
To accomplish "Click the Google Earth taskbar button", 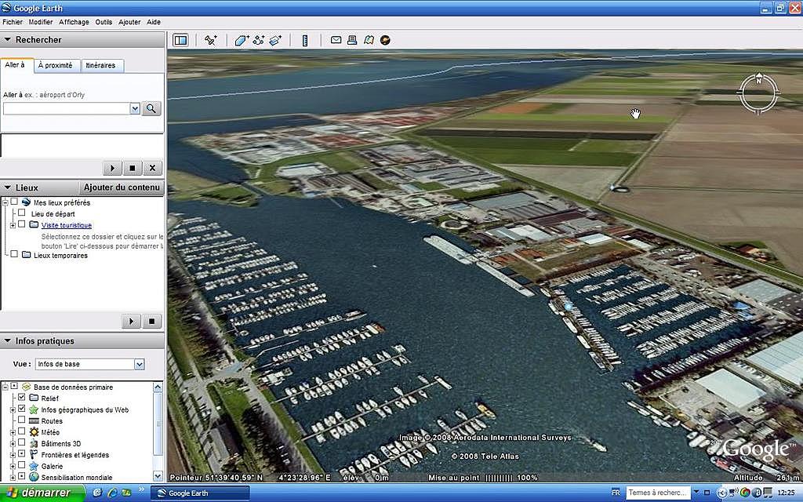I will [200, 493].
